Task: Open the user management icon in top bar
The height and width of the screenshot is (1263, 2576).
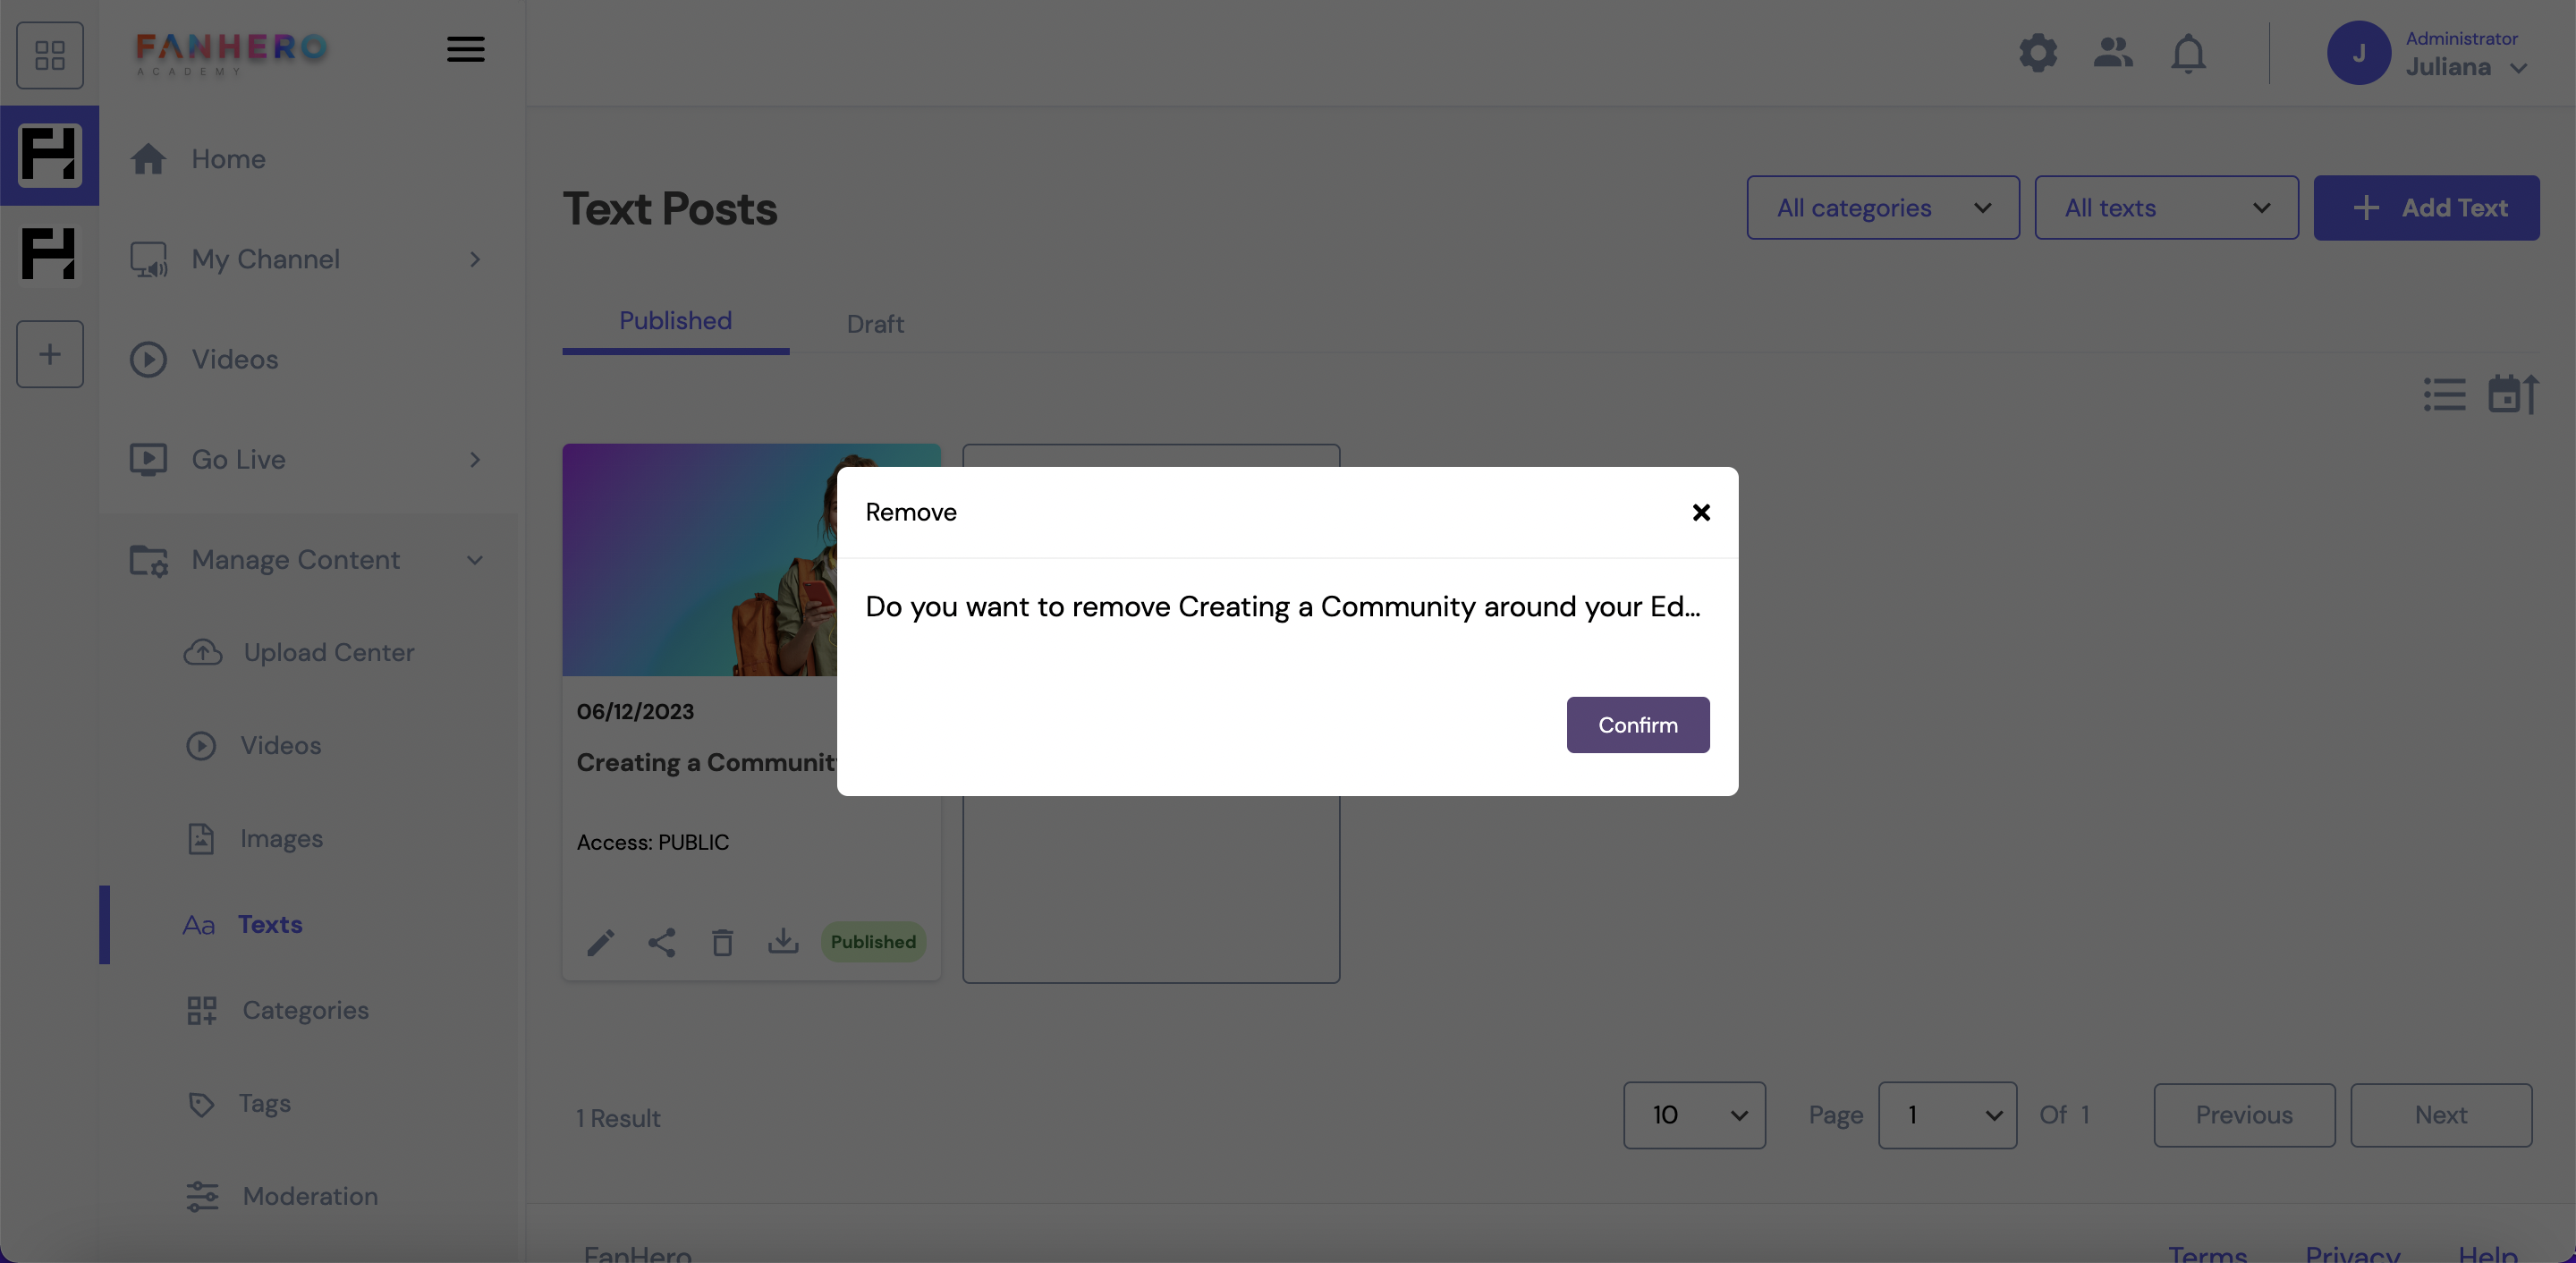Action: click(x=2114, y=53)
